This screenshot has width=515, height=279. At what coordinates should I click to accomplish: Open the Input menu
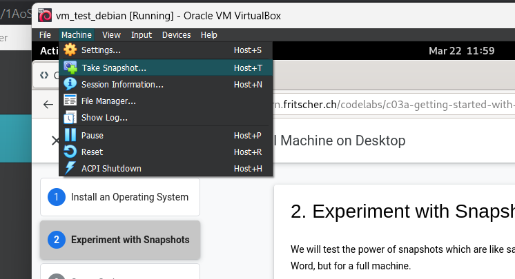click(x=142, y=35)
